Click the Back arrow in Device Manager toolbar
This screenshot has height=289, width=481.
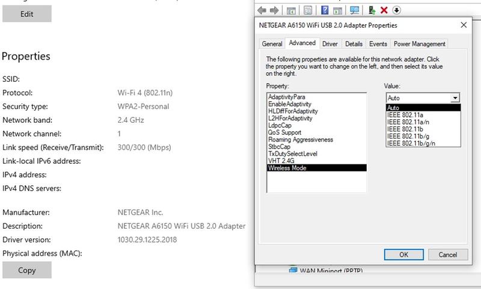pos(262,10)
